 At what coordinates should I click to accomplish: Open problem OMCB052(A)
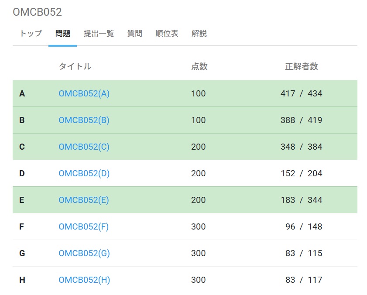(x=84, y=93)
